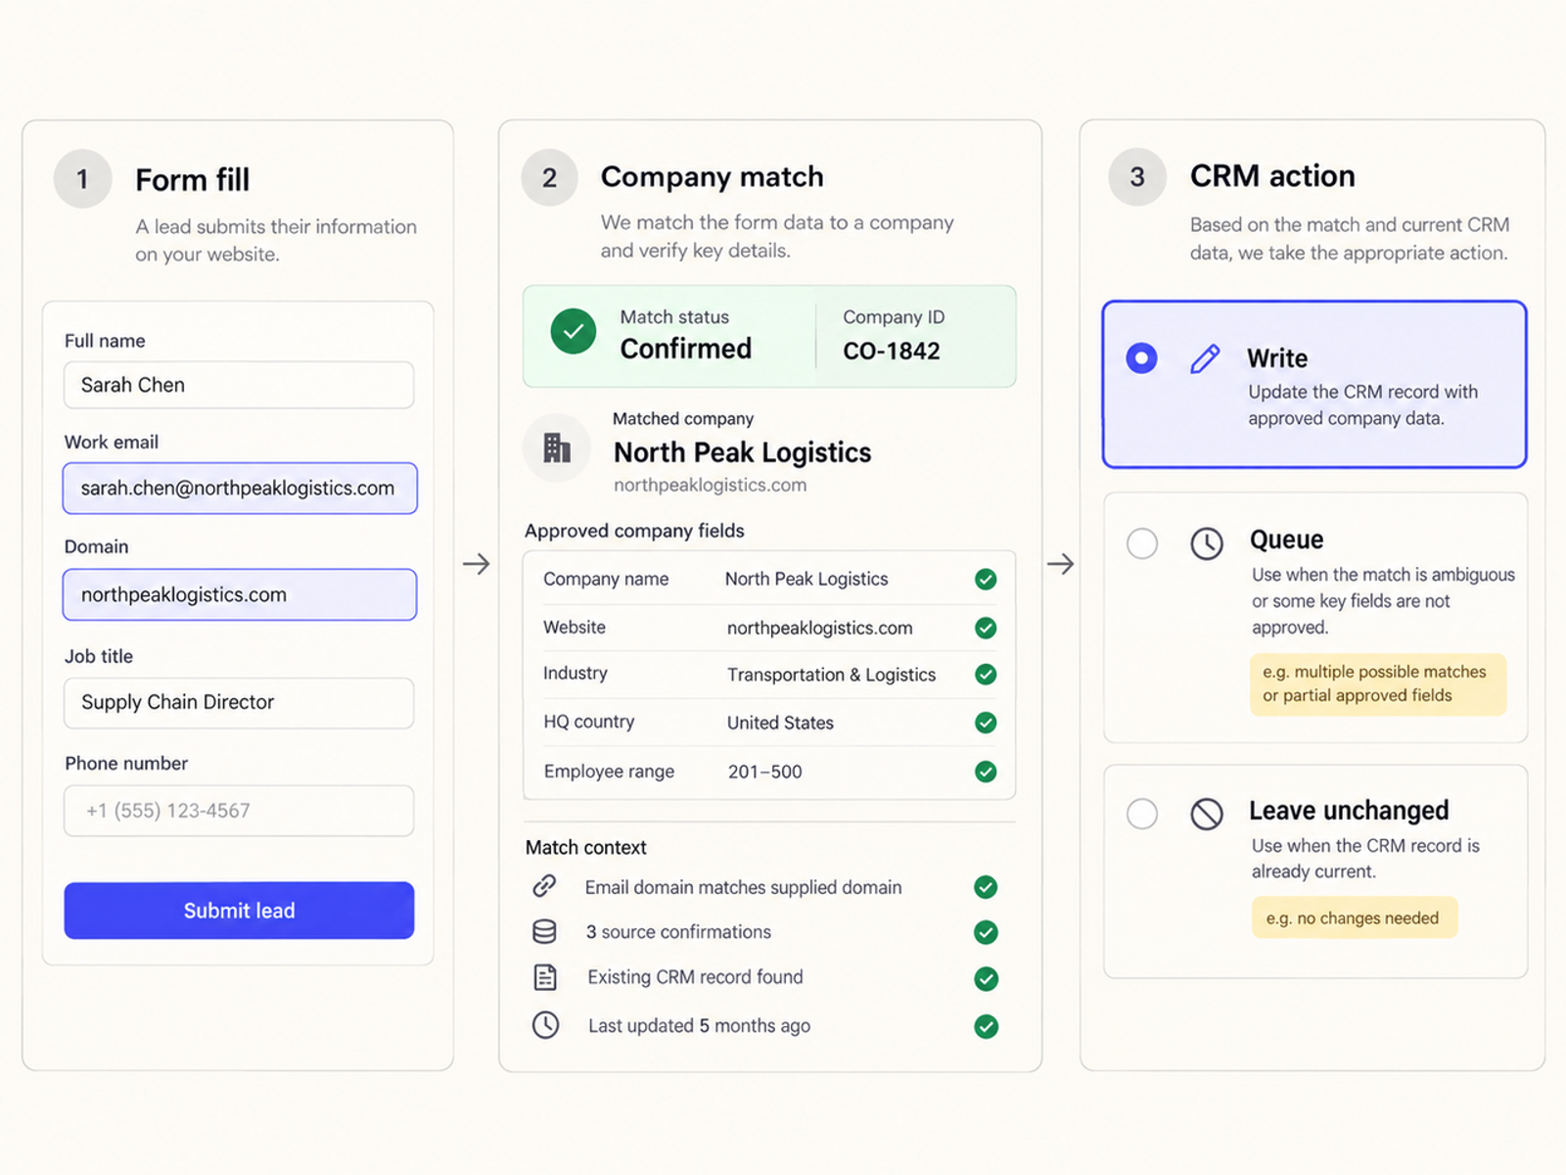Image resolution: width=1566 pixels, height=1175 pixels.
Task: Click green check for Existing CRM record found
Action: [986, 978]
